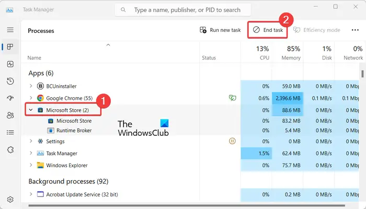Expand the Acrobat Update Service group
Screen dimensions: 366x209
(31, 194)
